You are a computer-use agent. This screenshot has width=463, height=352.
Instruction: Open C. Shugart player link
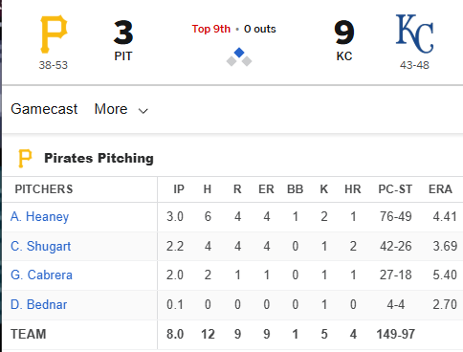click(40, 246)
